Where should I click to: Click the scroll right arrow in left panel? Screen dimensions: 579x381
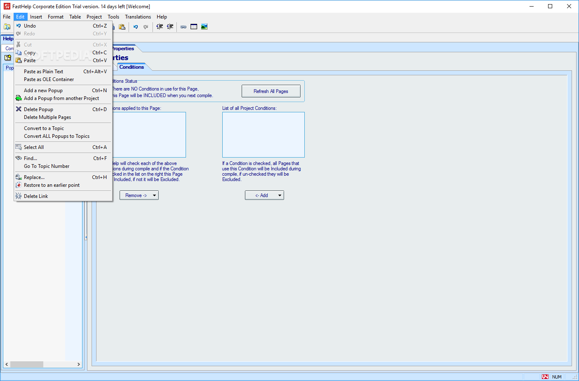tap(78, 365)
